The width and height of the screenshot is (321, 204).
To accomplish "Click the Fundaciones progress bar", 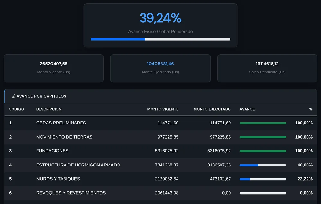I will [x=263, y=151].
